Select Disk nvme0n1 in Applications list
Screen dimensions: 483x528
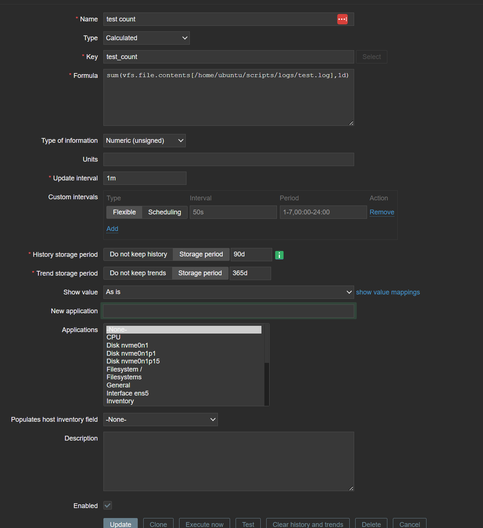click(184, 345)
